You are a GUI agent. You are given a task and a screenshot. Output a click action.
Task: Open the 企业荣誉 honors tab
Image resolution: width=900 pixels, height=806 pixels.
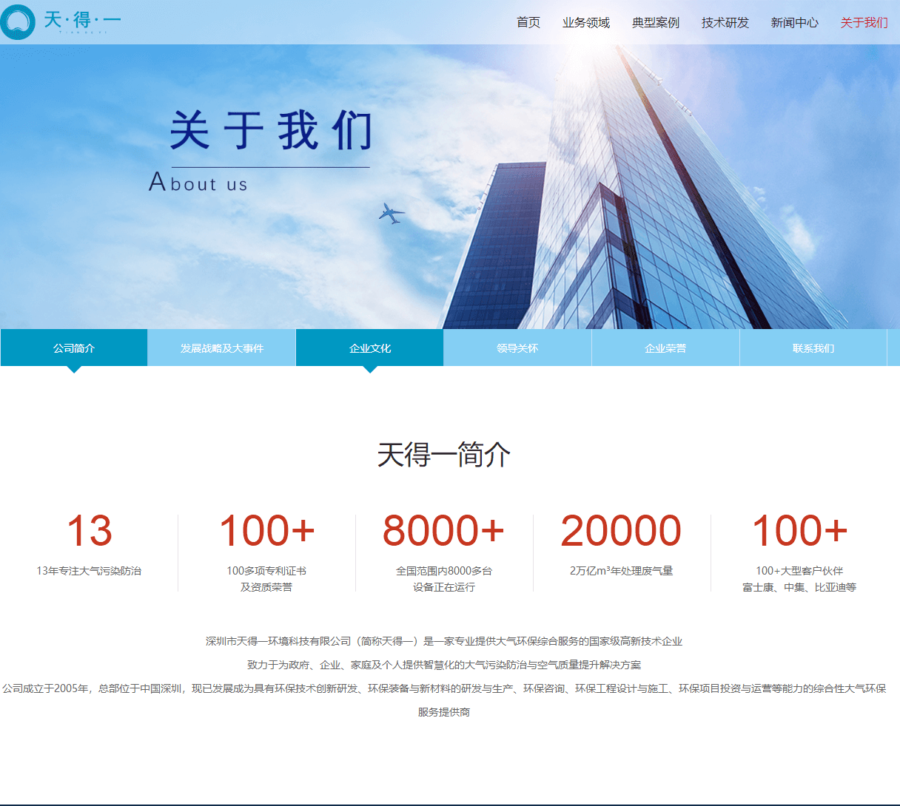click(x=665, y=347)
